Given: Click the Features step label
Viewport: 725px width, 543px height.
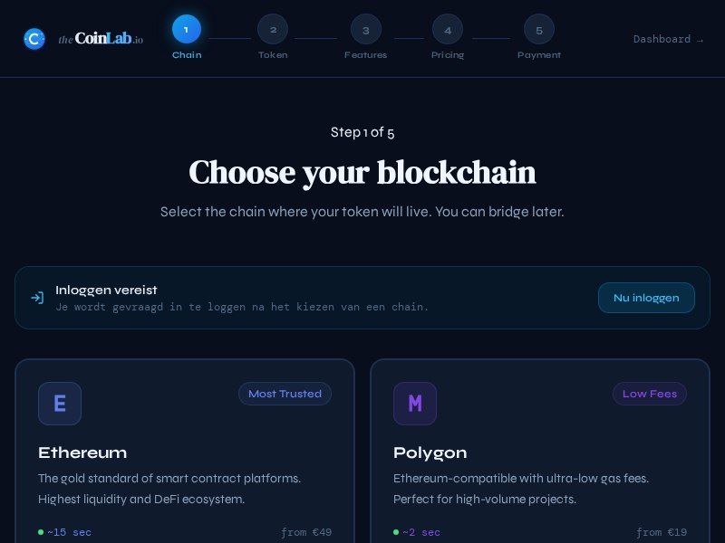Looking at the screenshot, I should pos(366,55).
